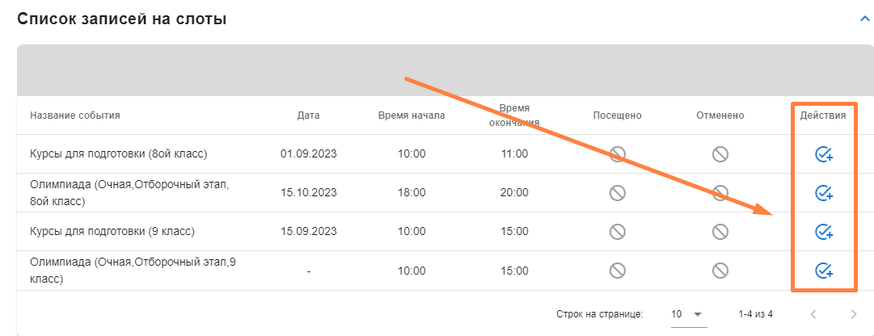Click Отменено icon in the undated Olympiad row
Screen dimensions: 874x336
coord(720,271)
